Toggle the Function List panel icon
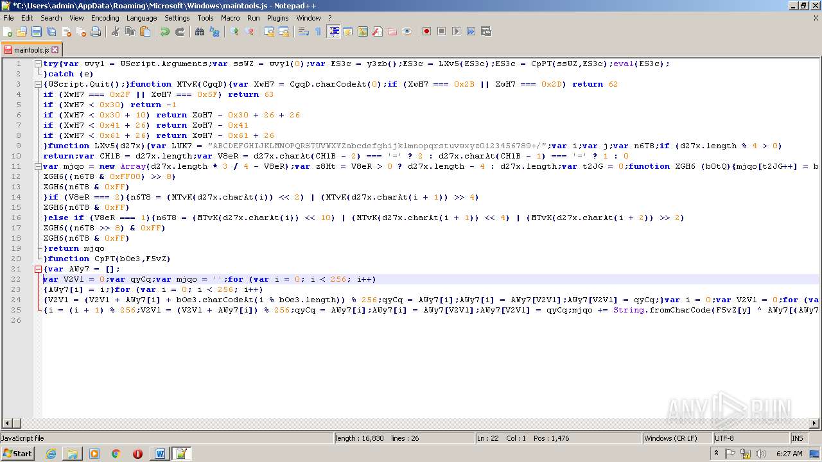Screen dimensions: 822x462 pos(378,31)
